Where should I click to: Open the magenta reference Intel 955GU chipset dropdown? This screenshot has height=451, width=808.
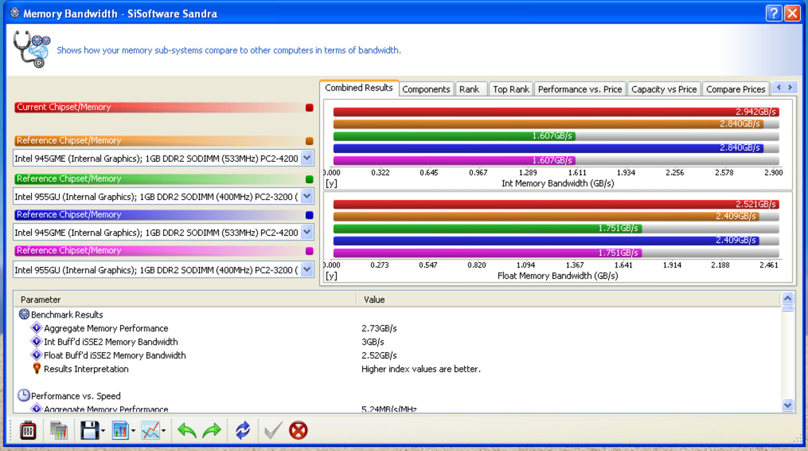(307, 270)
